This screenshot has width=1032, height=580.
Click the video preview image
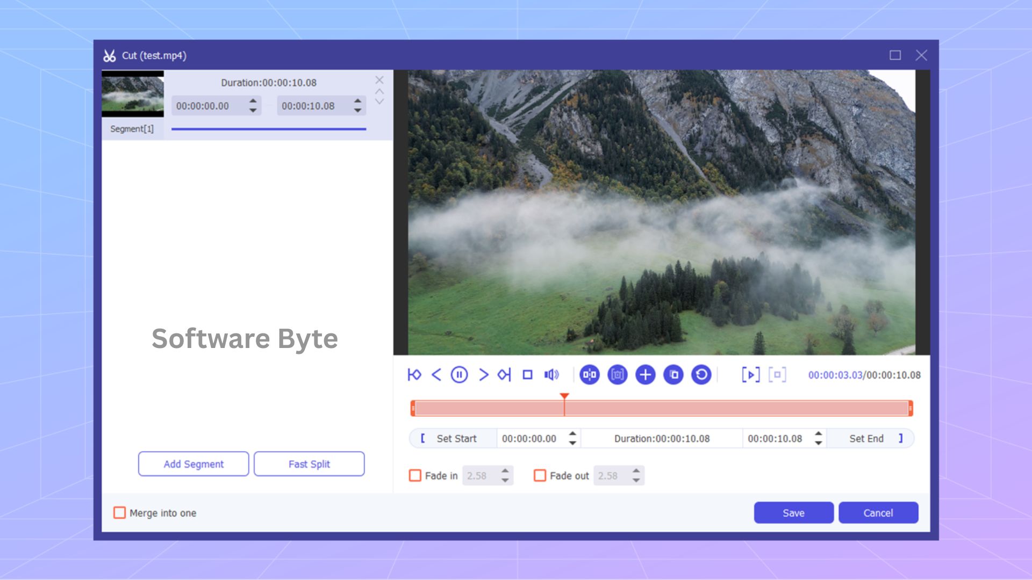click(x=661, y=212)
